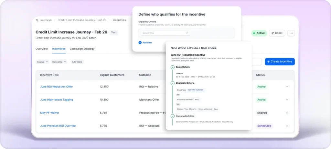
Task: Click the Create Incentive button
Action: point(280,61)
